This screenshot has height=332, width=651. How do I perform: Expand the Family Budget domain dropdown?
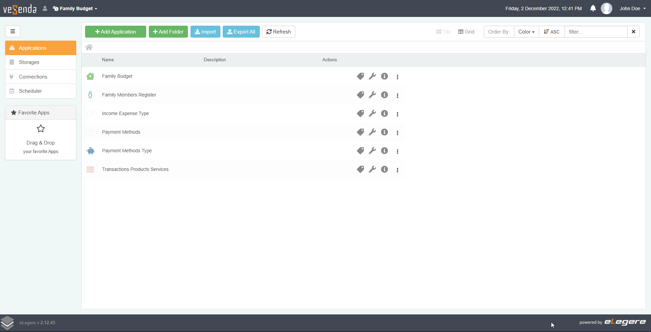pos(75,8)
